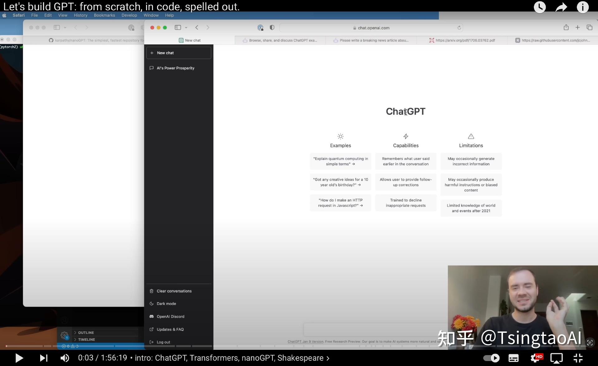598x366 pixels.
Task: Skip to the next video
Action: (44, 358)
